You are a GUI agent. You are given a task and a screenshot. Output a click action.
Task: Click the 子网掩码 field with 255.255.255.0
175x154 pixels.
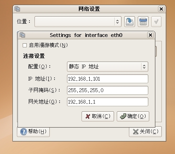(x=108, y=90)
